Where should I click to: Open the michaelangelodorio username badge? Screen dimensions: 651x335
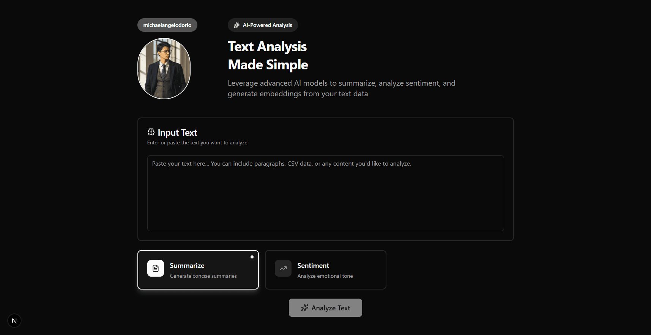(167, 25)
